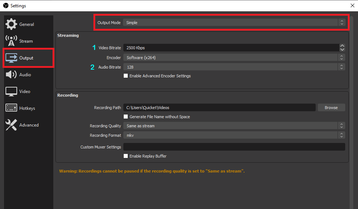Click the Browse button
This screenshot has height=209, width=358.
(x=331, y=108)
